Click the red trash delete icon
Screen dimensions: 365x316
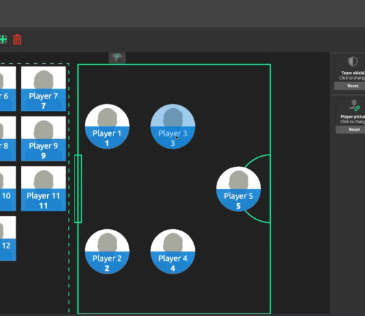(x=17, y=40)
